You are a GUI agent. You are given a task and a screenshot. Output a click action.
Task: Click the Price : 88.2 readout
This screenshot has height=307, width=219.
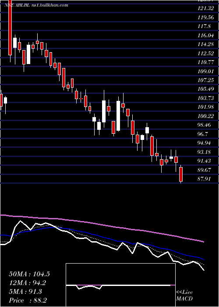coord(28,300)
